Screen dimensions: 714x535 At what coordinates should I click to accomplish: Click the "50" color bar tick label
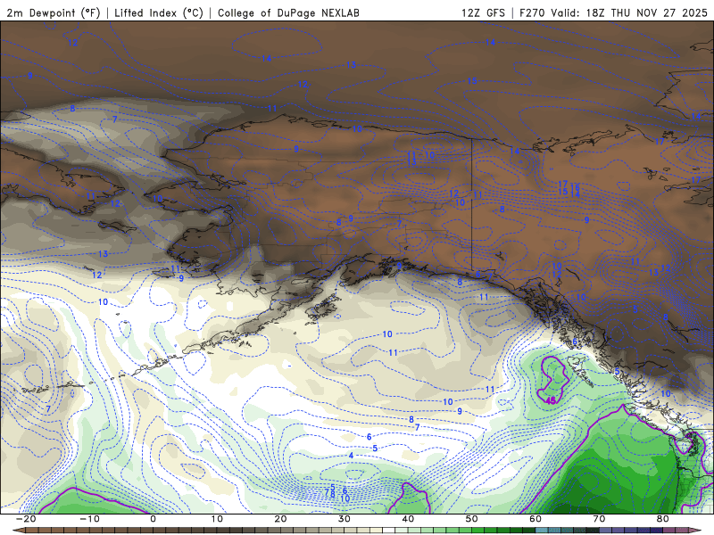(x=472, y=519)
